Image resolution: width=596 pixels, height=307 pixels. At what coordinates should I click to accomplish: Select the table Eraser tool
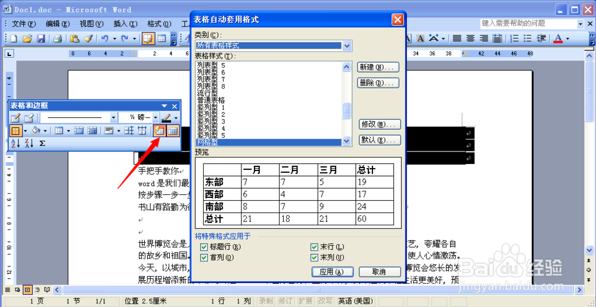(29, 118)
